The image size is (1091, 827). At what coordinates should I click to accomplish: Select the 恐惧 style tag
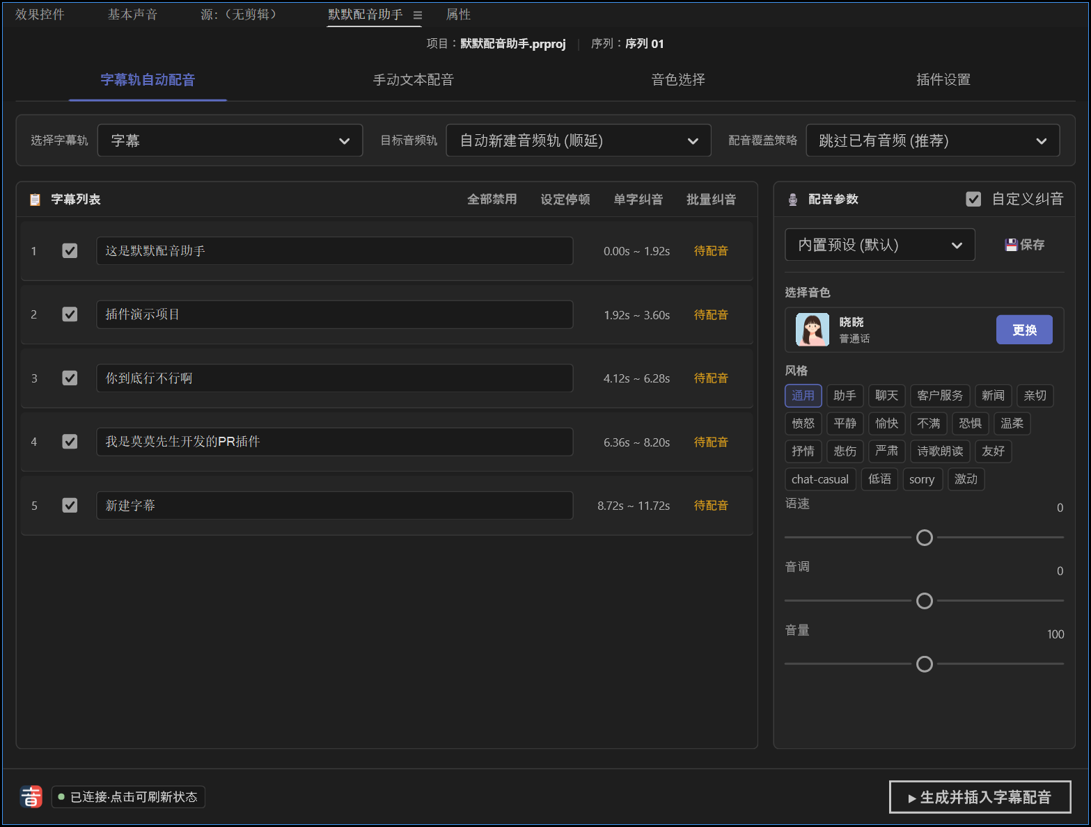click(971, 424)
